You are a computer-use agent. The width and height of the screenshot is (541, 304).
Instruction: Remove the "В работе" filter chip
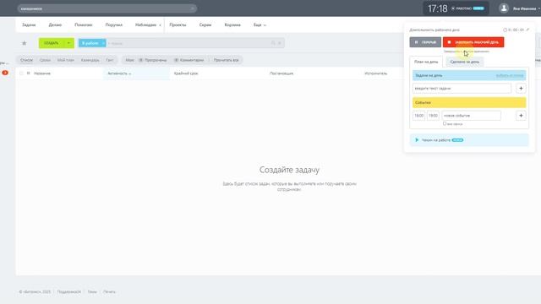pos(103,43)
